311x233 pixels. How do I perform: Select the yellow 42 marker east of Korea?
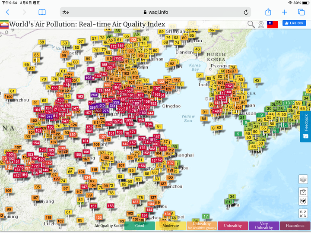pyautogui.click(x=257, y=80)
